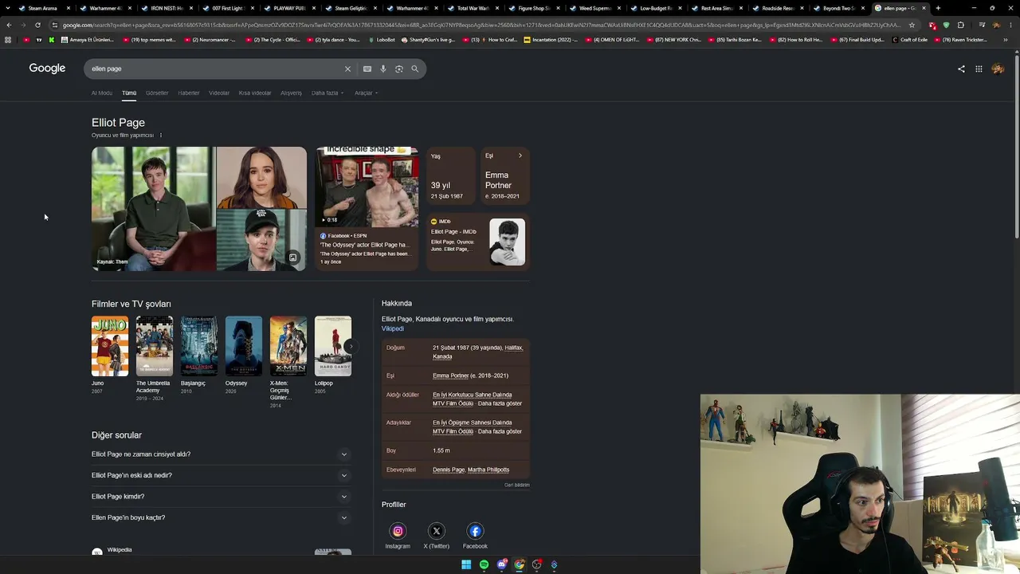This screenshot has width=1020, height=574.
Task: Share this search results page
Action: (961, 69)
